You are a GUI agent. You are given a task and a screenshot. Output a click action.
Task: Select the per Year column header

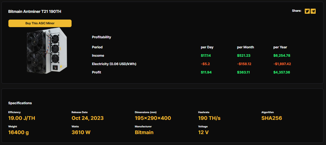coord(280,47)
